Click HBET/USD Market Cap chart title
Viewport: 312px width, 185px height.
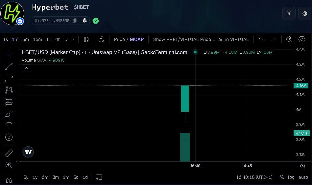tap(105, 52)
